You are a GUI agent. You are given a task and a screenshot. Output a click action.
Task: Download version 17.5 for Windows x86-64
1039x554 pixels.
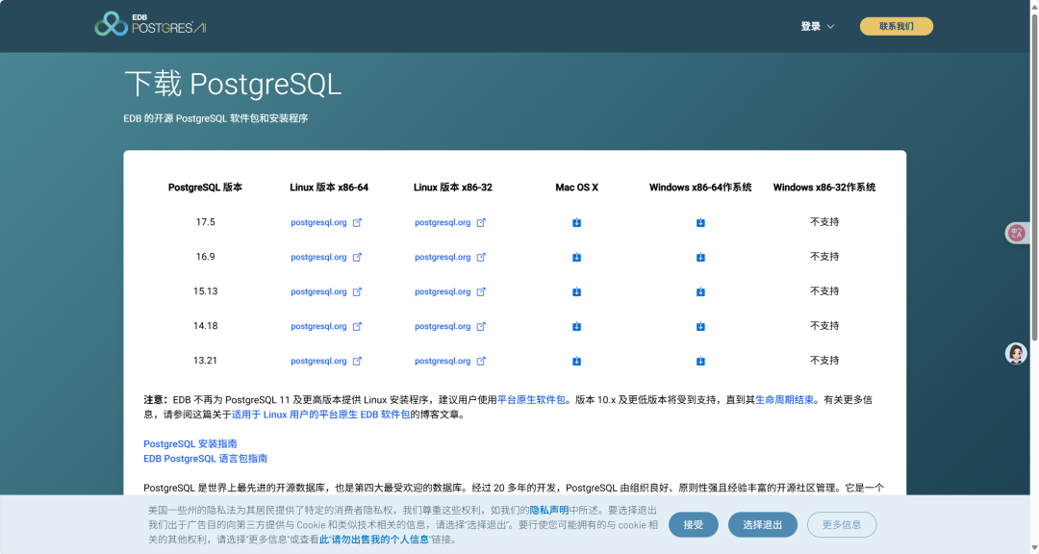coord(700,223)
